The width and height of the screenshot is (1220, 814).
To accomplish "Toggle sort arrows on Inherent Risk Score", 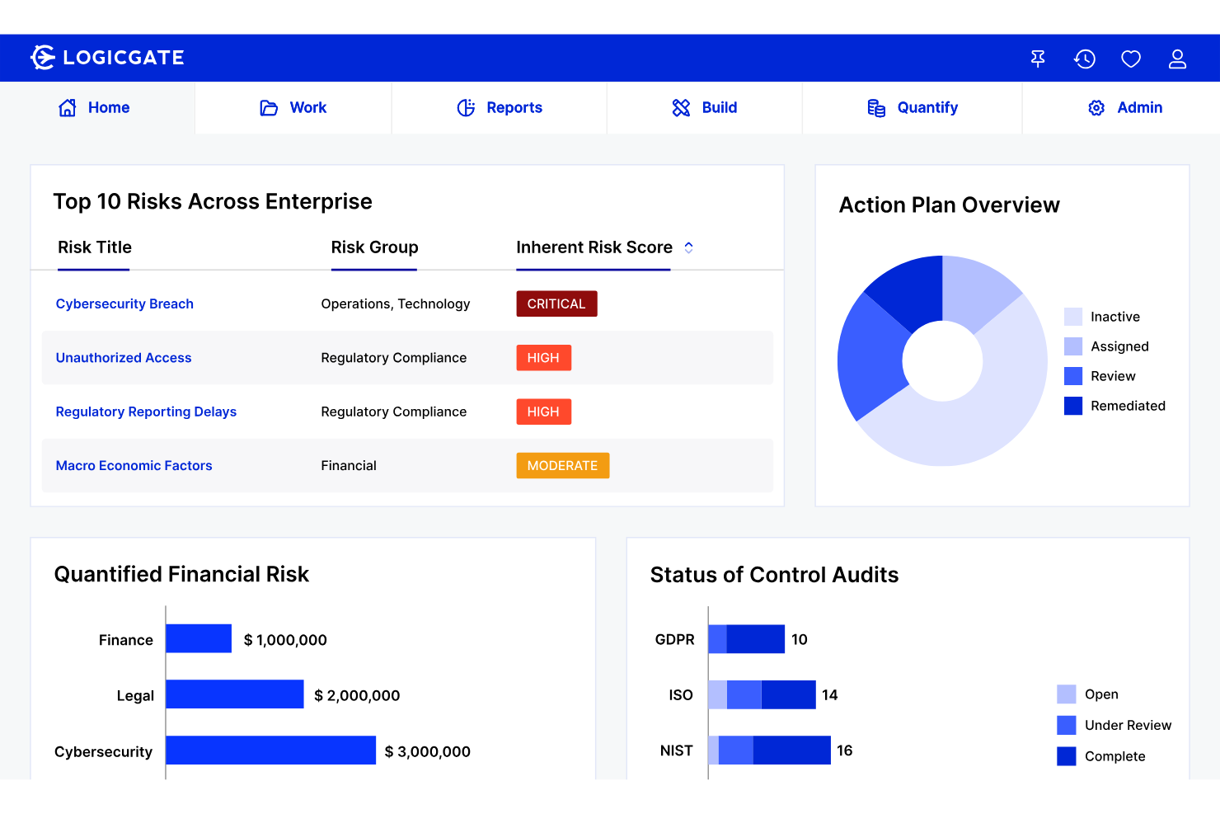I will pos(688,247).
